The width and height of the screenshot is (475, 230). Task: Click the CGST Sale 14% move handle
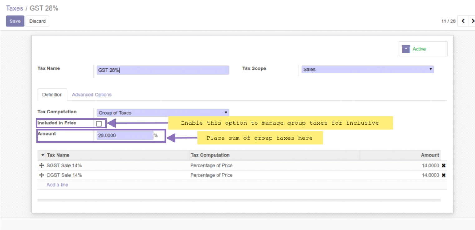42,175
